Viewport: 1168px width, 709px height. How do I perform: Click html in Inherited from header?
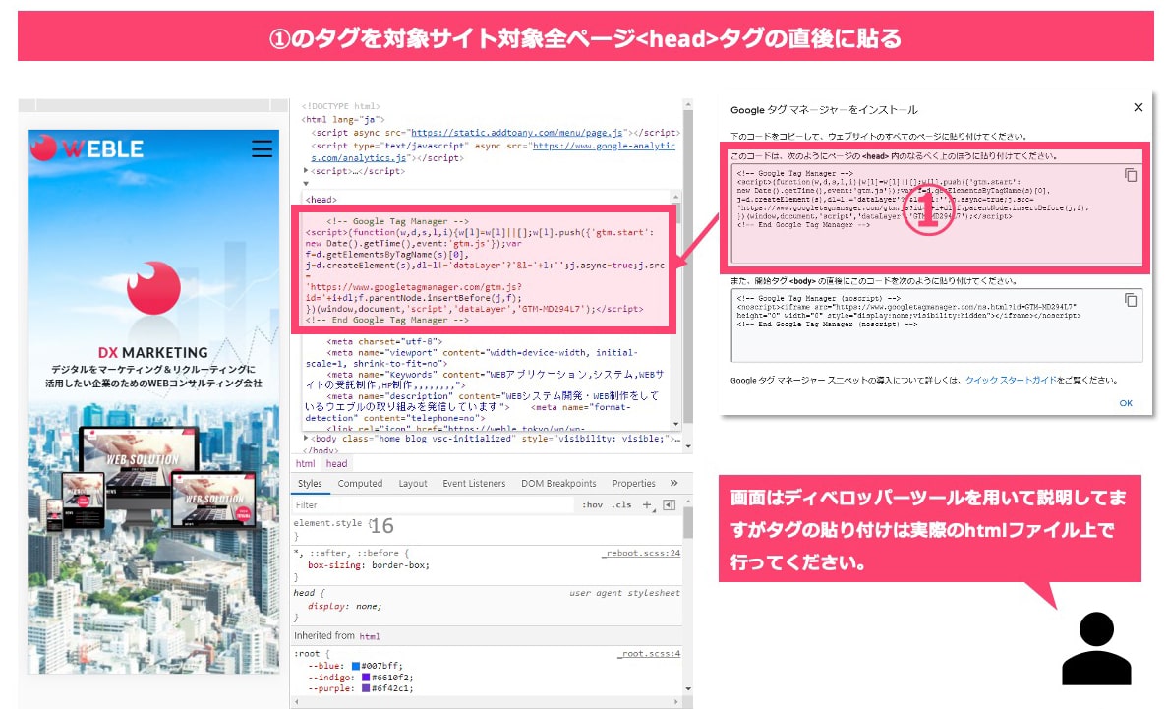pos(370,636)
